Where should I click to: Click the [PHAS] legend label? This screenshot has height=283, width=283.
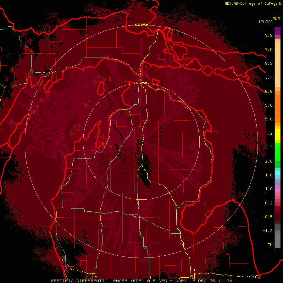pos(266,22)
